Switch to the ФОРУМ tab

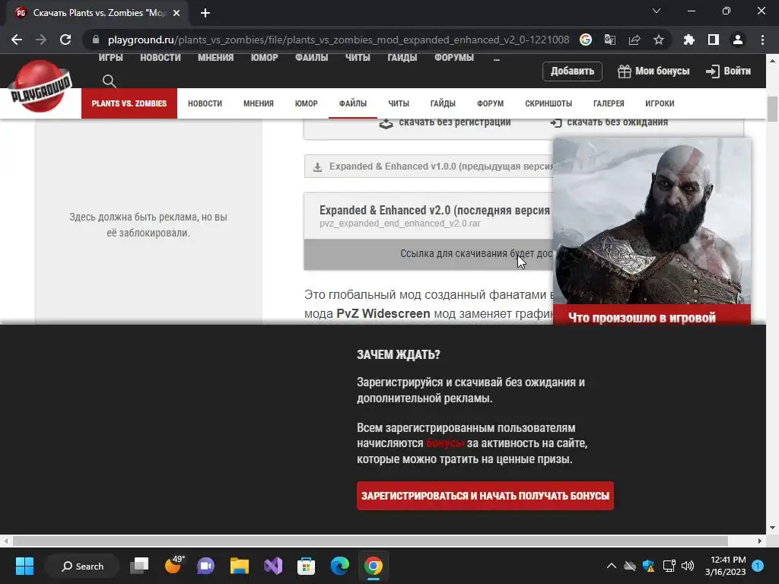pos(491,103)
